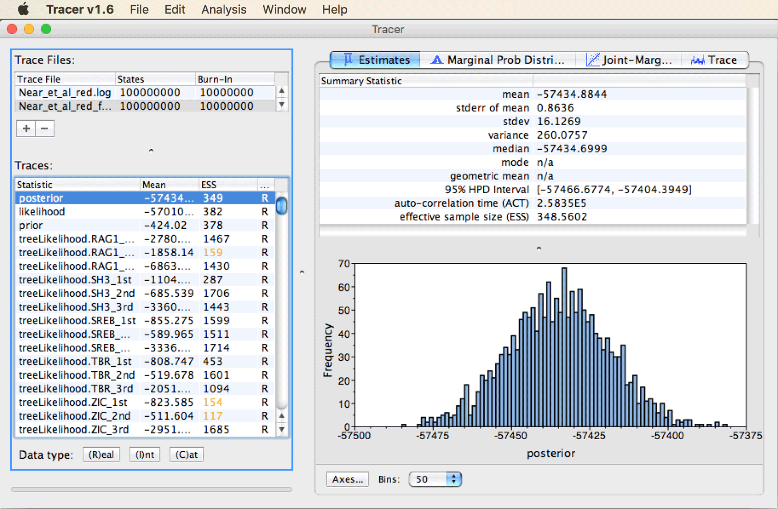Select treeLikelihood.ZIC_1st row
This screenshot has width=778, height=509.
pos(145,402)
